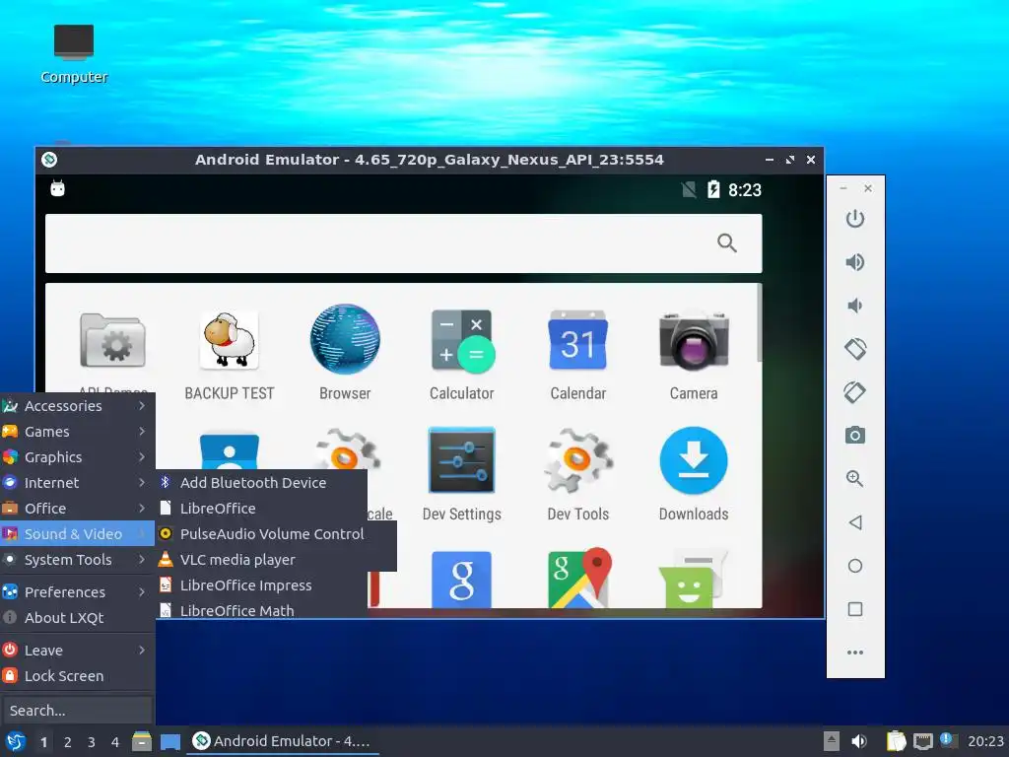Switch to desktop workspace 4
Screen dimensions: 1009x757
(x=115, y=742)
